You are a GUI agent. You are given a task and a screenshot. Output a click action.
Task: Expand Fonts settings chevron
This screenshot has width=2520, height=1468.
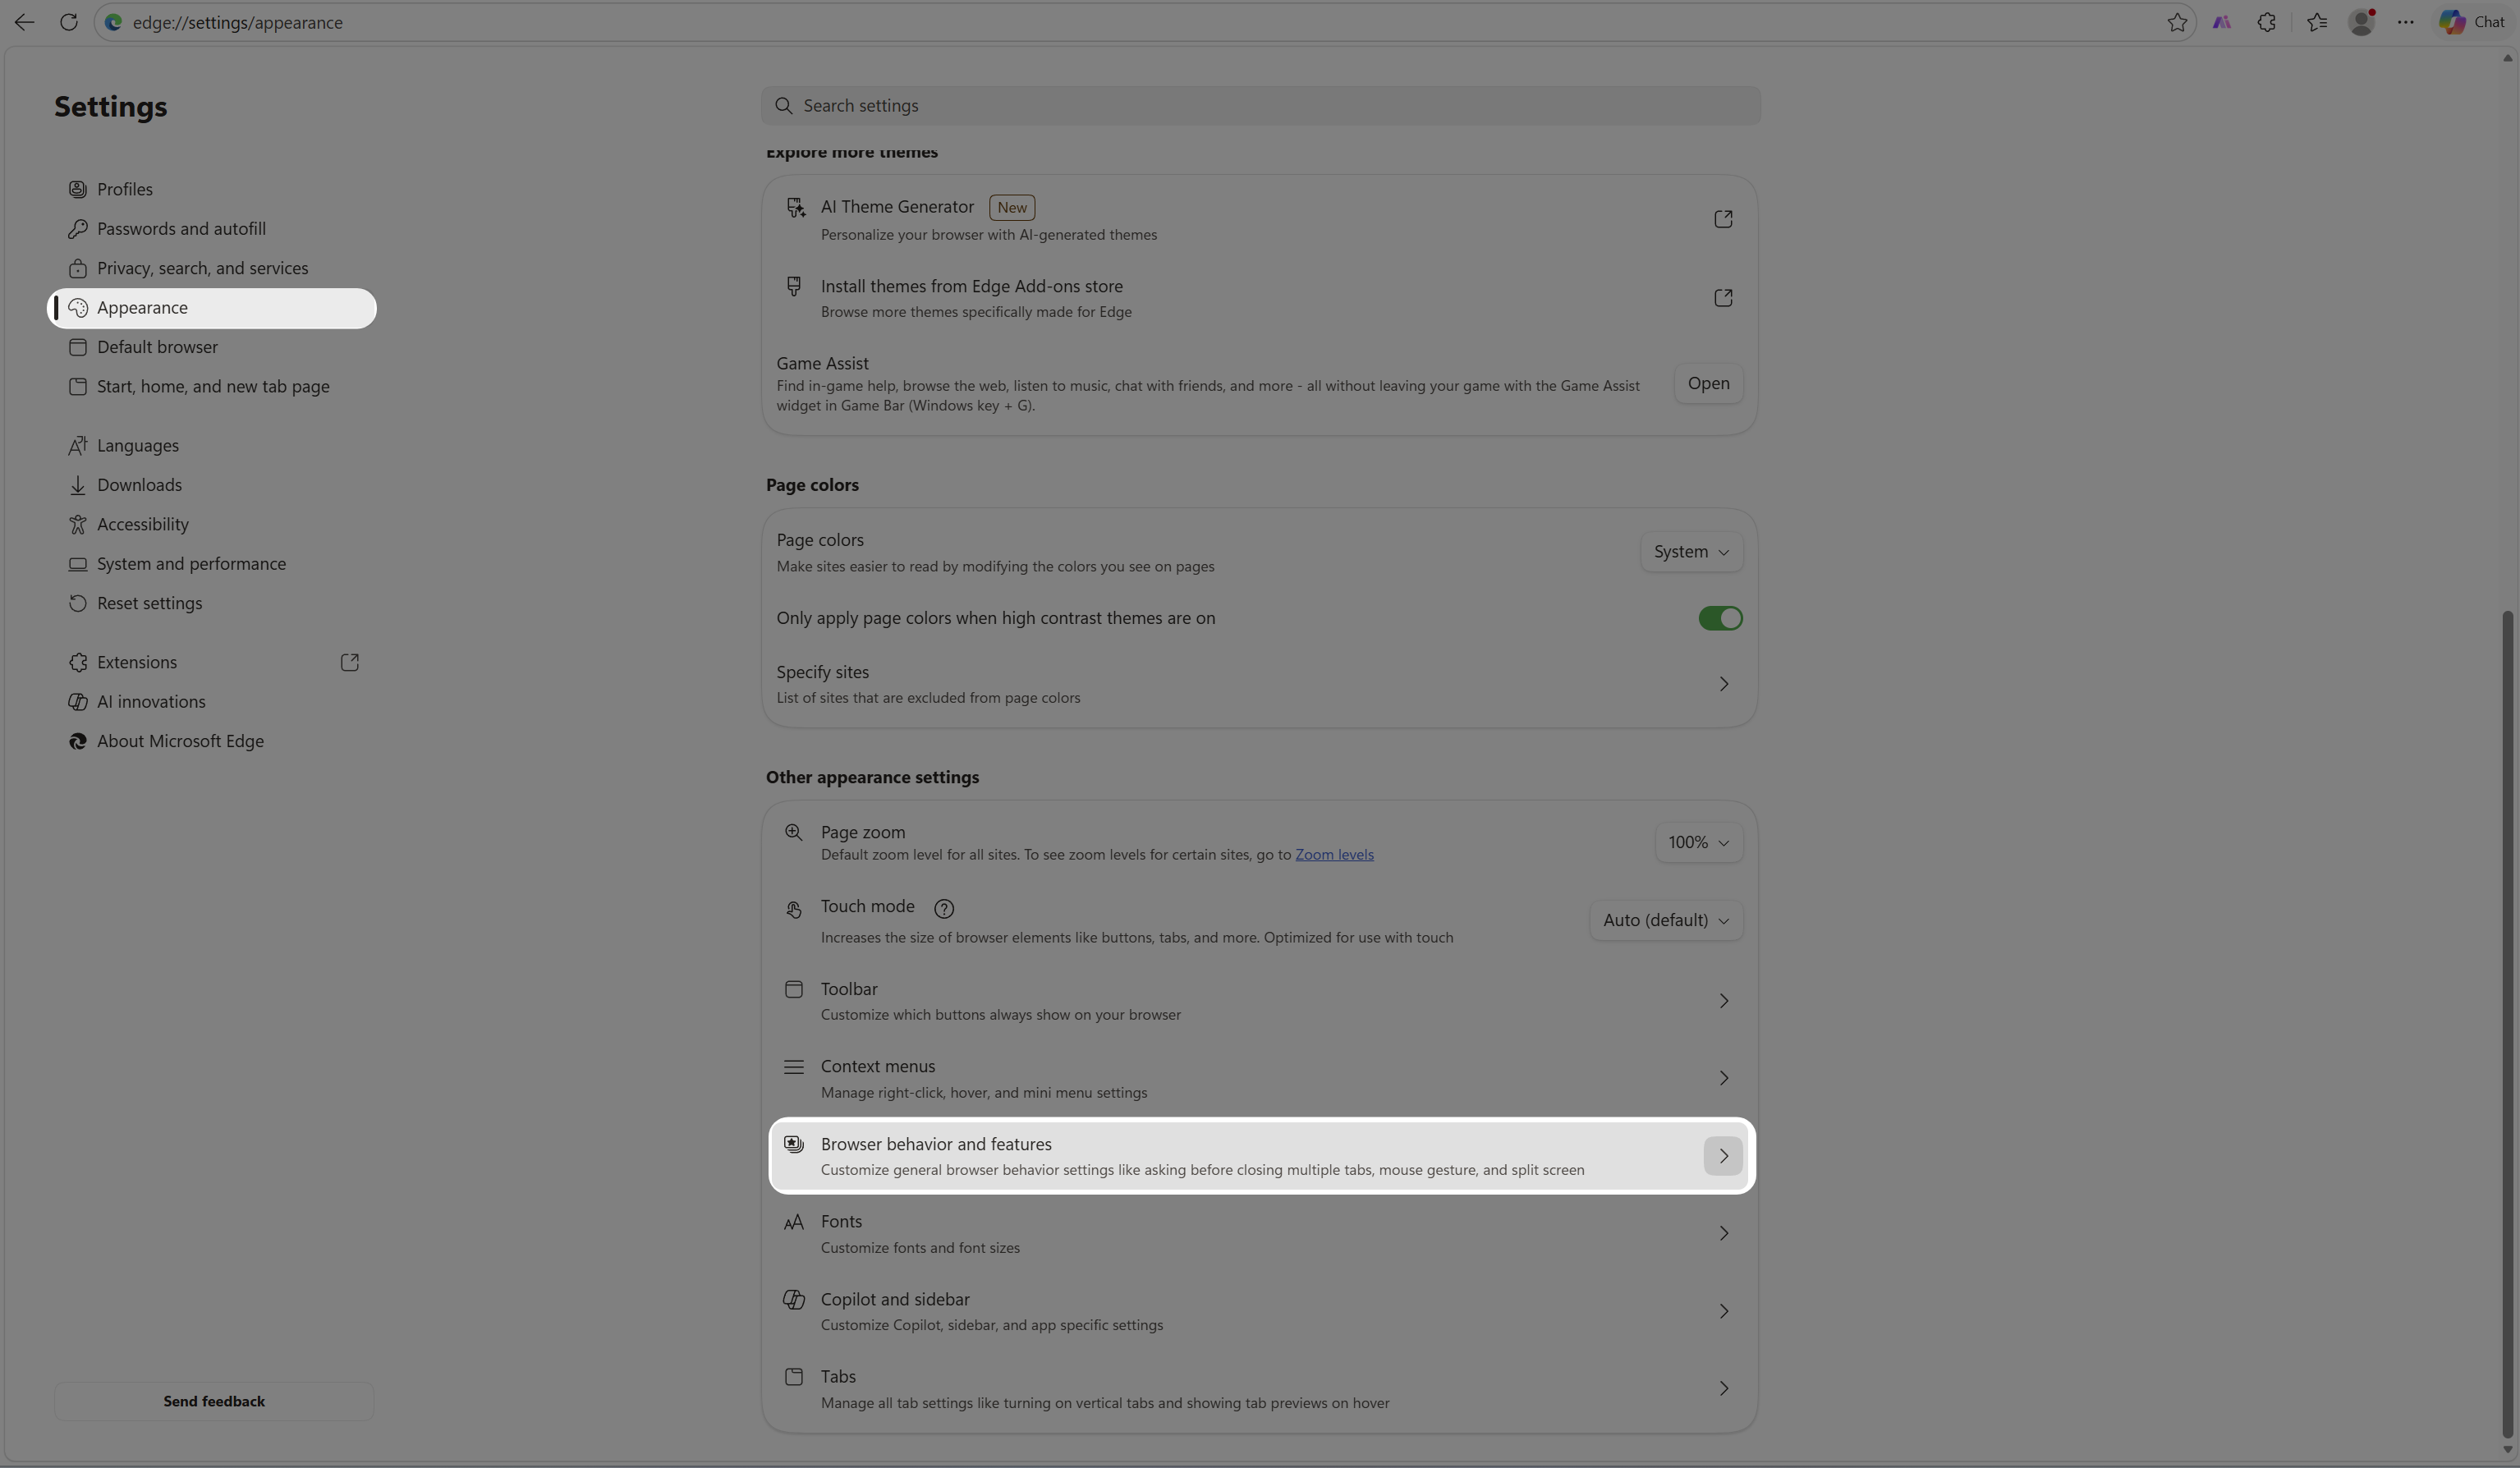coord(1723,1234)
